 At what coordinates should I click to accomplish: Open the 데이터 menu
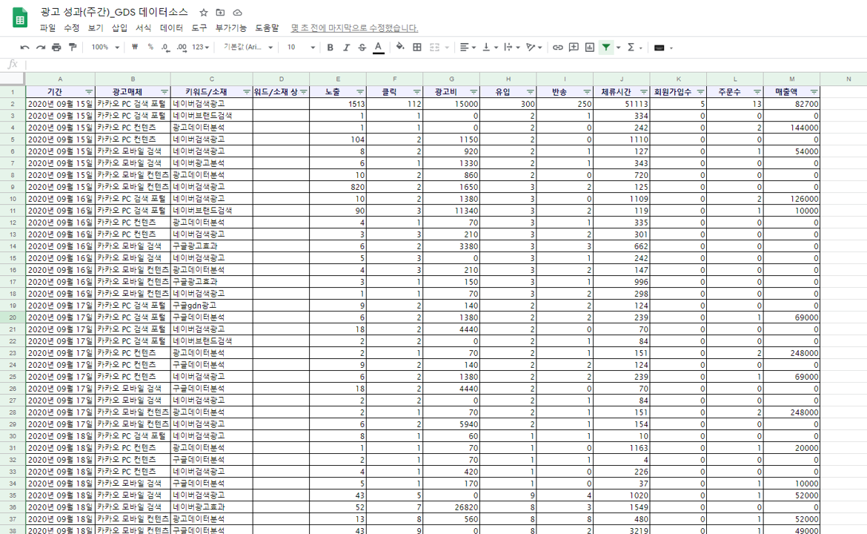tap(171, 27)
